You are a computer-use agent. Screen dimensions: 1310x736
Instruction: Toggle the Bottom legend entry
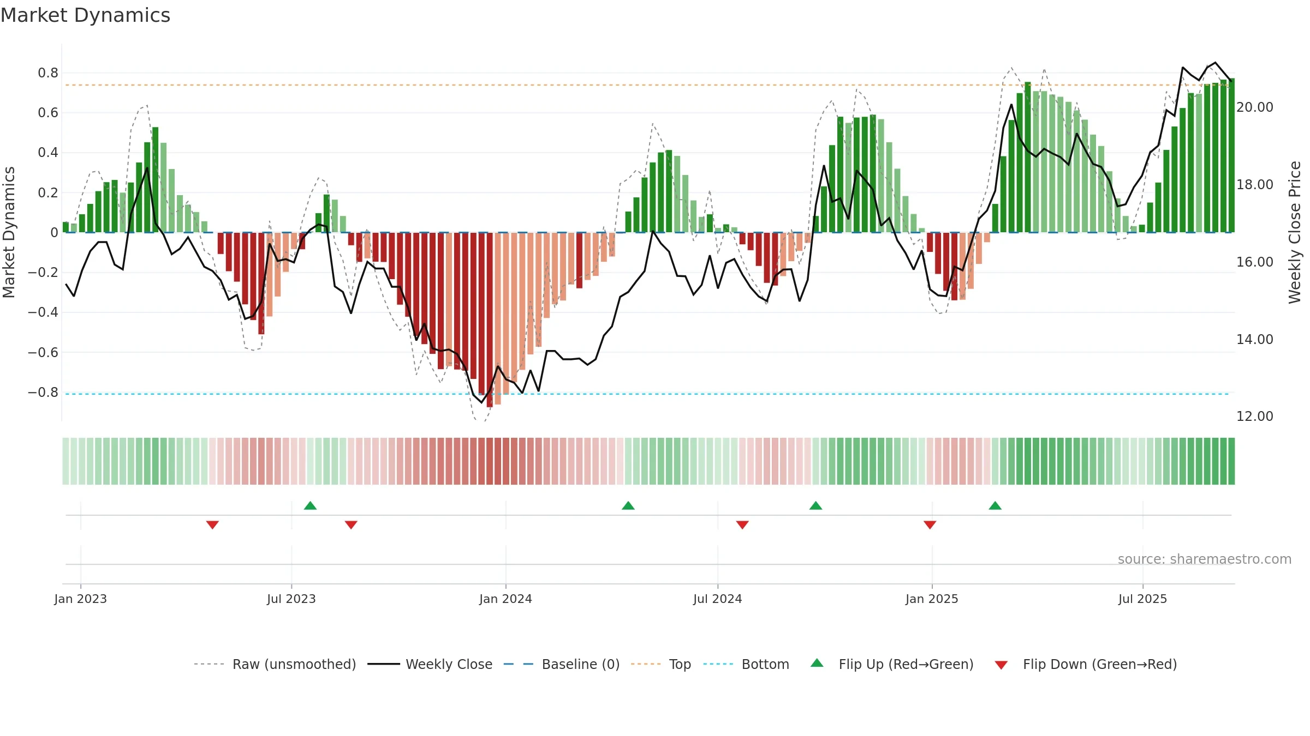[x=746, y=664]
